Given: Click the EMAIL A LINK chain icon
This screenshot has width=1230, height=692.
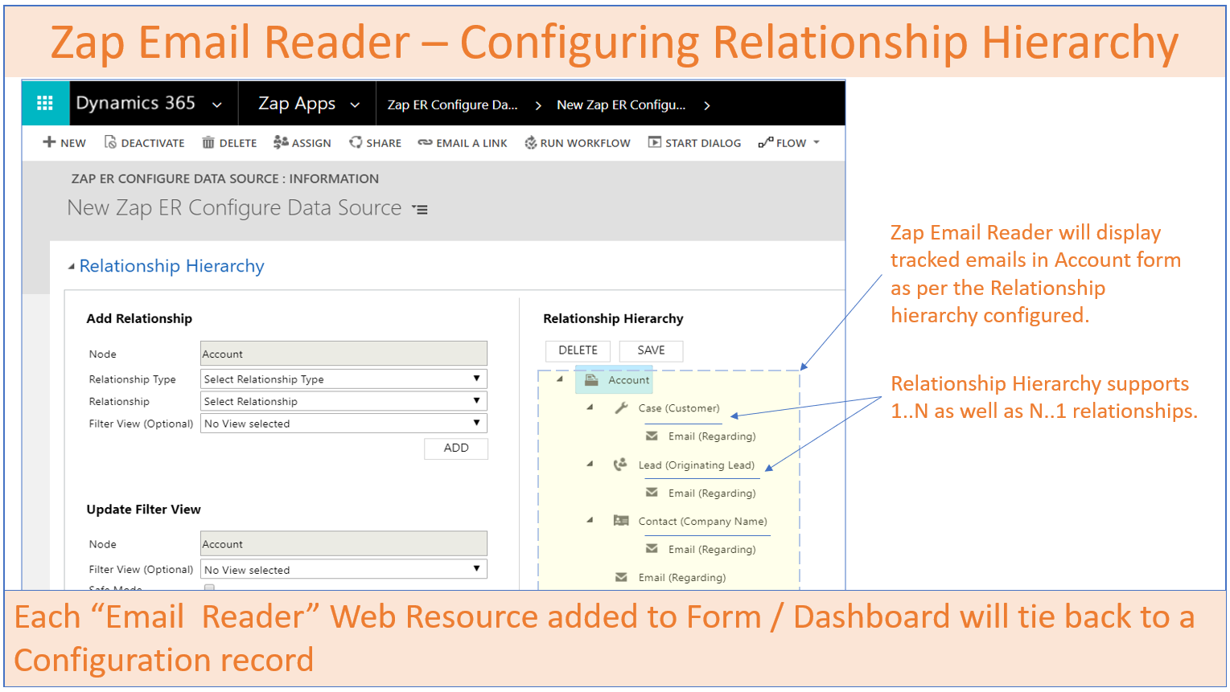Looking at the screenshot, I should pyautogui.click(x=425, y=142).
